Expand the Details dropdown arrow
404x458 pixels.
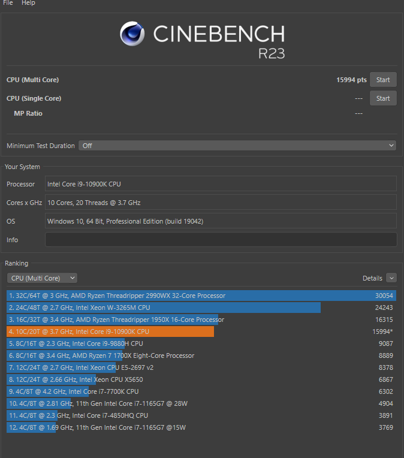pos(391,278)
